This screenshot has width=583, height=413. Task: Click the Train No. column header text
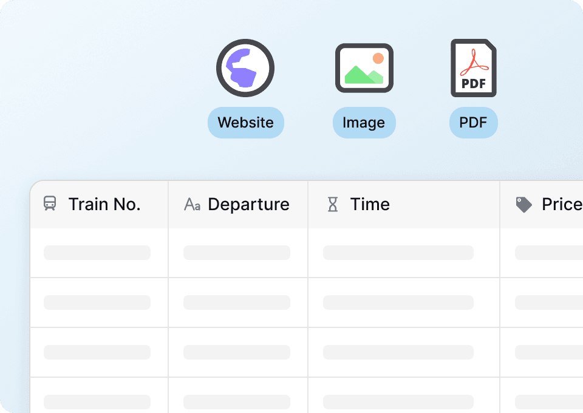104,205
